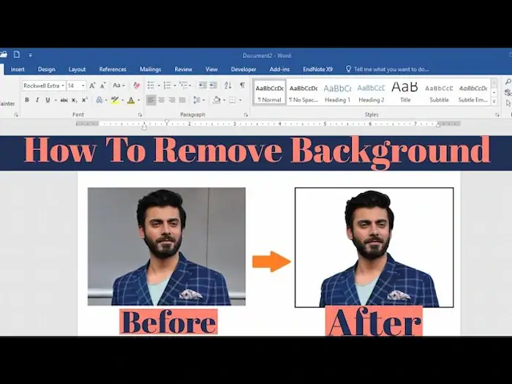Open the Font dialog box launcher
Screen dimensions: 512x384
pyautogui.click(x=140, y=115)
